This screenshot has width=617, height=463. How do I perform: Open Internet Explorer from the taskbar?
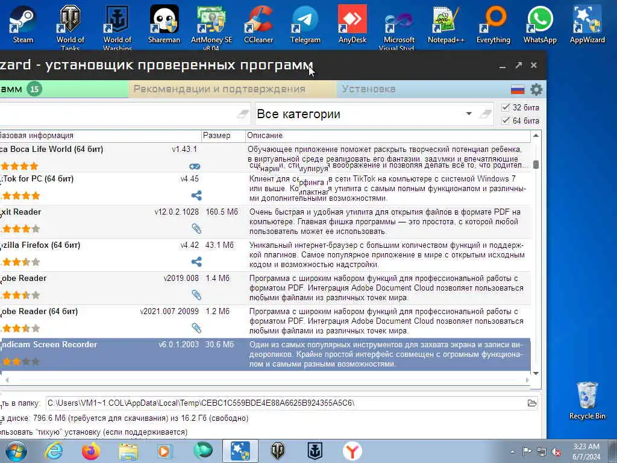(x=54, y=451)
